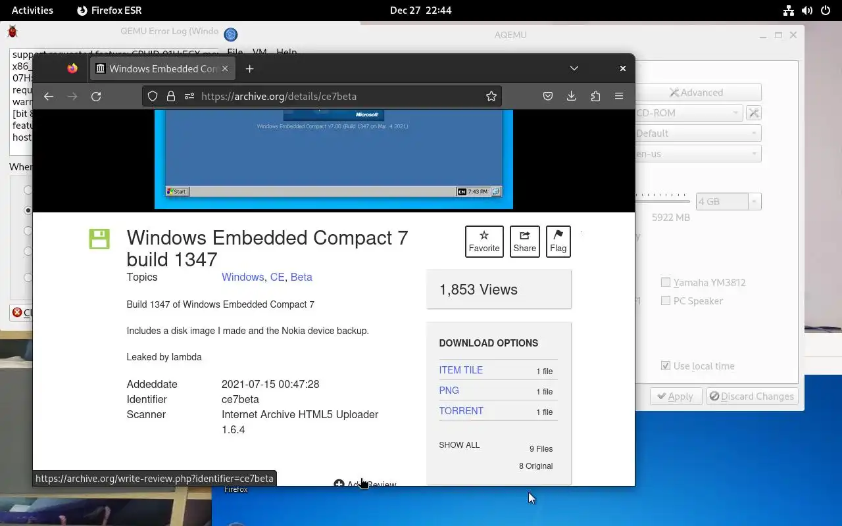The width and height of the screenshot is (842, 526).
Task: Open the Beta topic link
Action: [x=301, y=277]
